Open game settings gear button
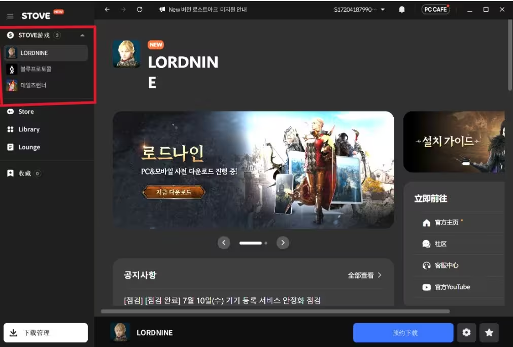 click(466, 333)
